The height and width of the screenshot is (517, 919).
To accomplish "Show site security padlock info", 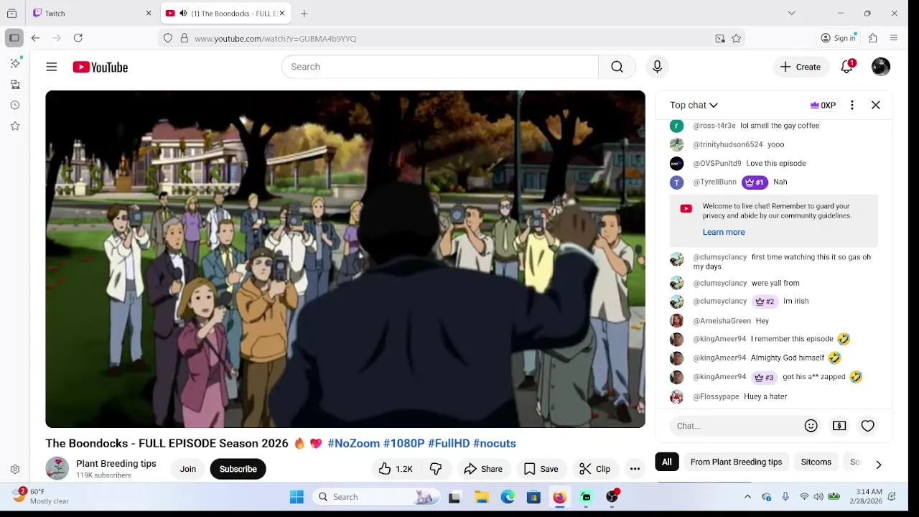I will tap(185, 38).
